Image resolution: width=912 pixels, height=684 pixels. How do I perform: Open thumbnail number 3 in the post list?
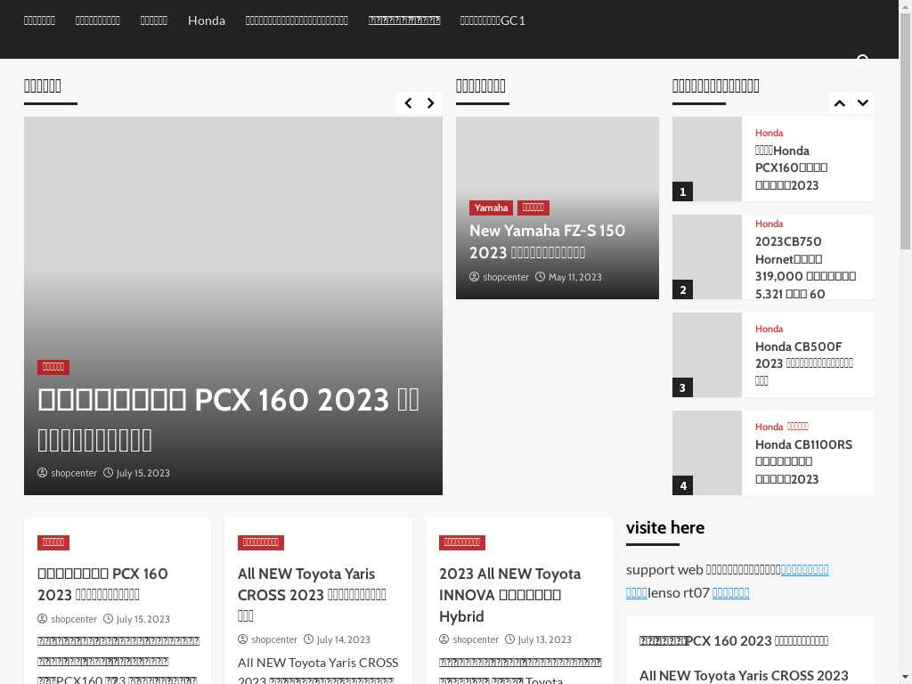tap(706, 354)
